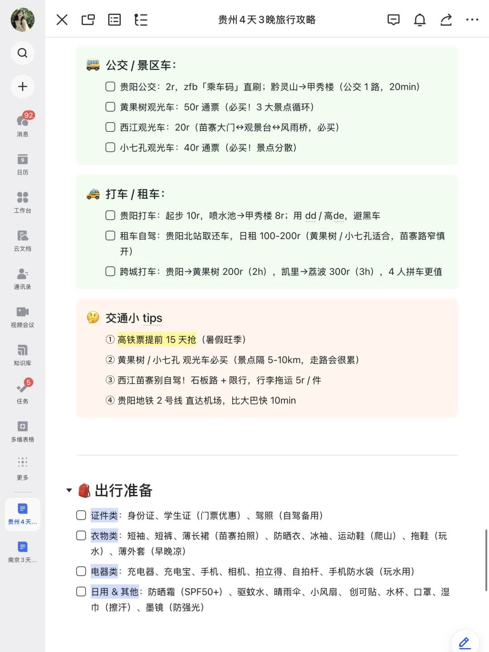
Task: Select the 贵州4天 document in sidebar
Action: coord(22,512)
